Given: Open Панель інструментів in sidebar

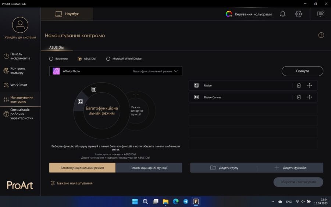Looking at the screenshot, I should (20, 56).
